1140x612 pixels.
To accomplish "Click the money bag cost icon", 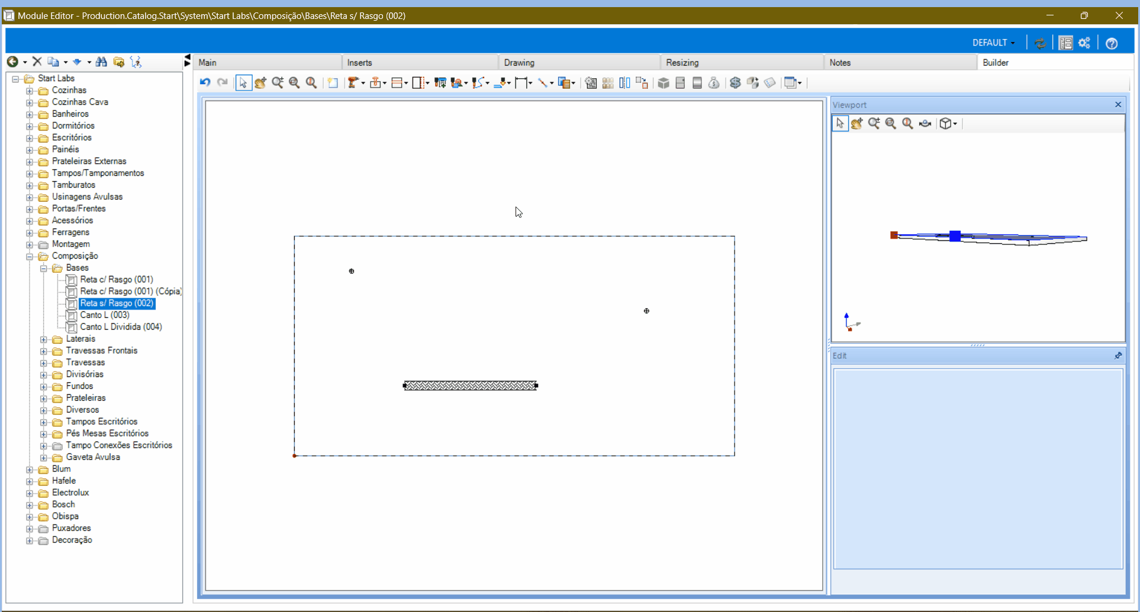I will (x=714, y=83).
